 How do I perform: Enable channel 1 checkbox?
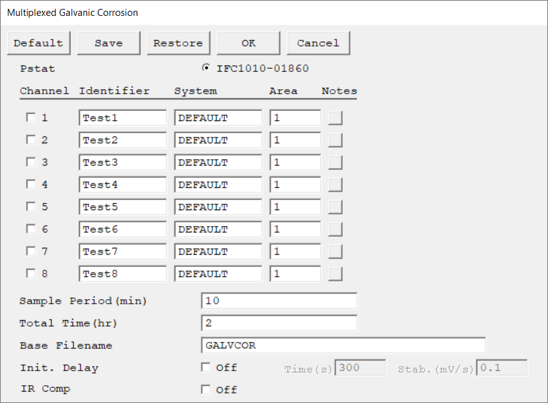click(x=31, y=118)
